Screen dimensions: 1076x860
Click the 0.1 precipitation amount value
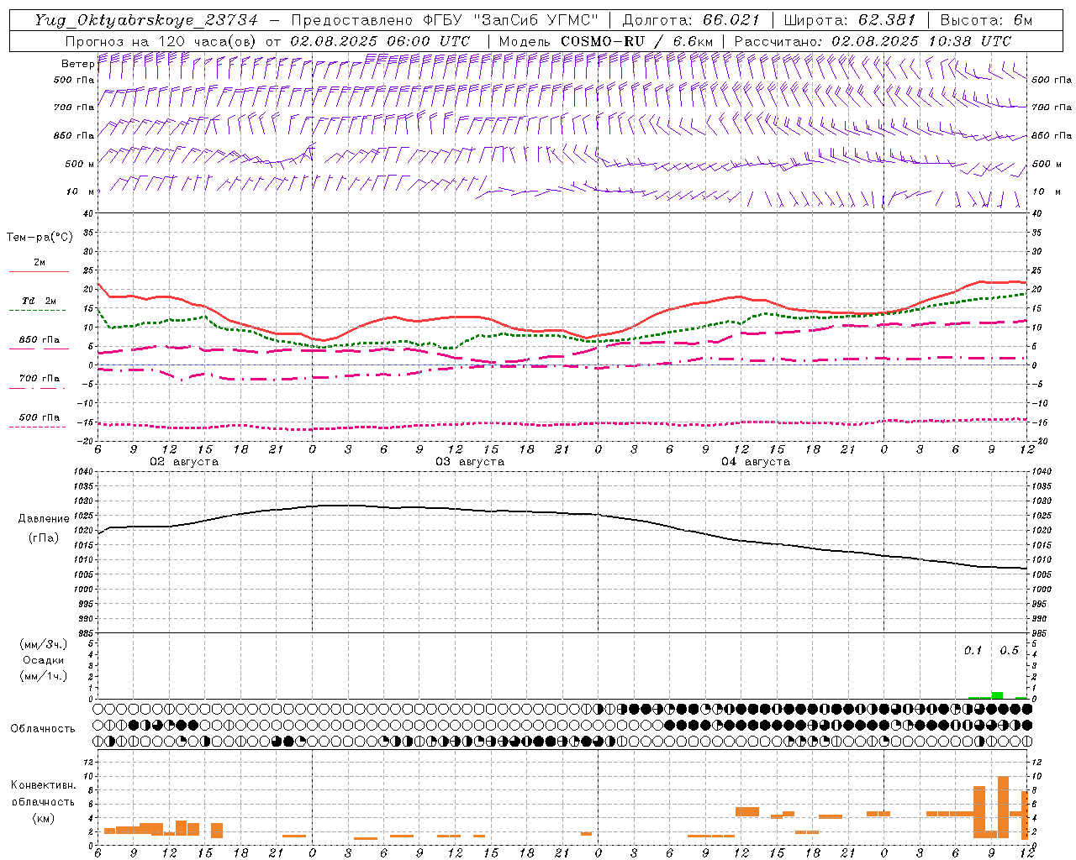point(973,651)
